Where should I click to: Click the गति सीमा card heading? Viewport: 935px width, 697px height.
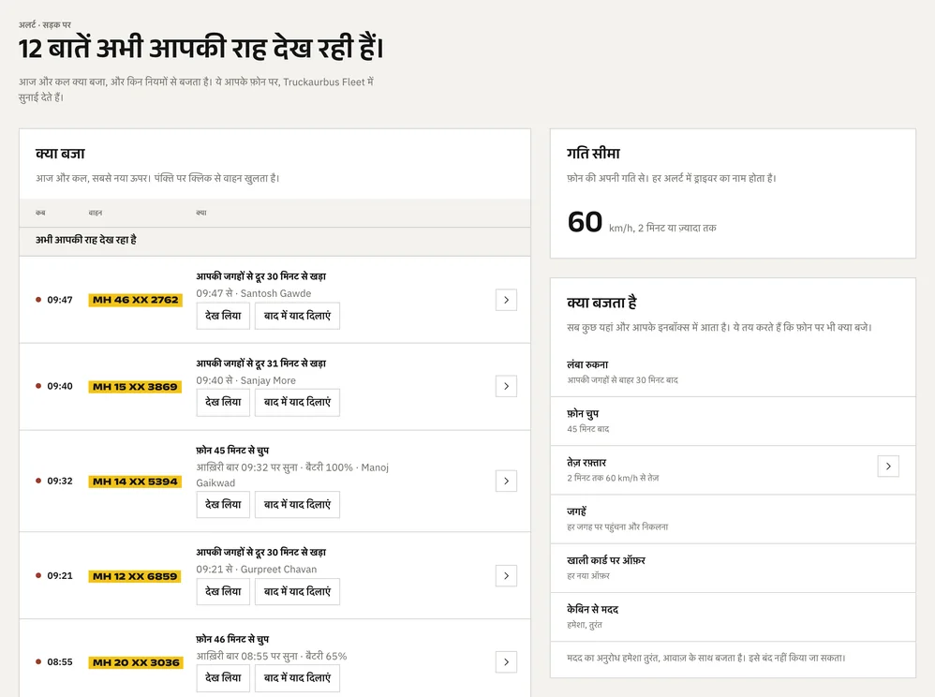593,154
